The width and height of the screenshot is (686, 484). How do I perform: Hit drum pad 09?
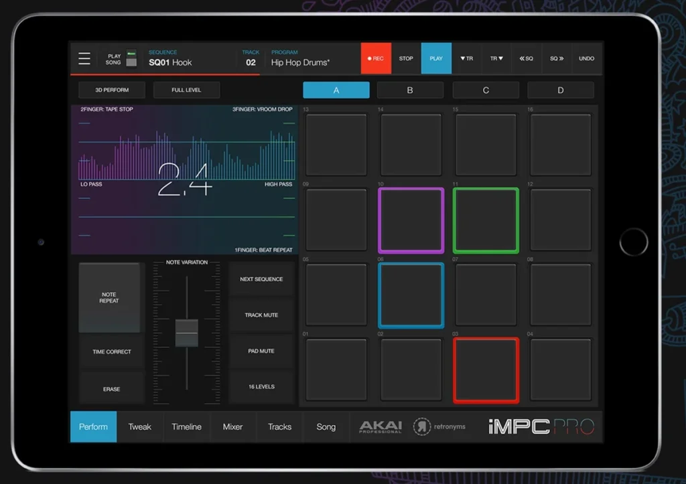[336, 220]
